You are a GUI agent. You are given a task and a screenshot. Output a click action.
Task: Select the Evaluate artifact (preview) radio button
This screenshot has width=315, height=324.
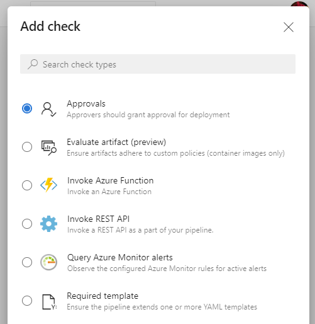click(27, 147)
